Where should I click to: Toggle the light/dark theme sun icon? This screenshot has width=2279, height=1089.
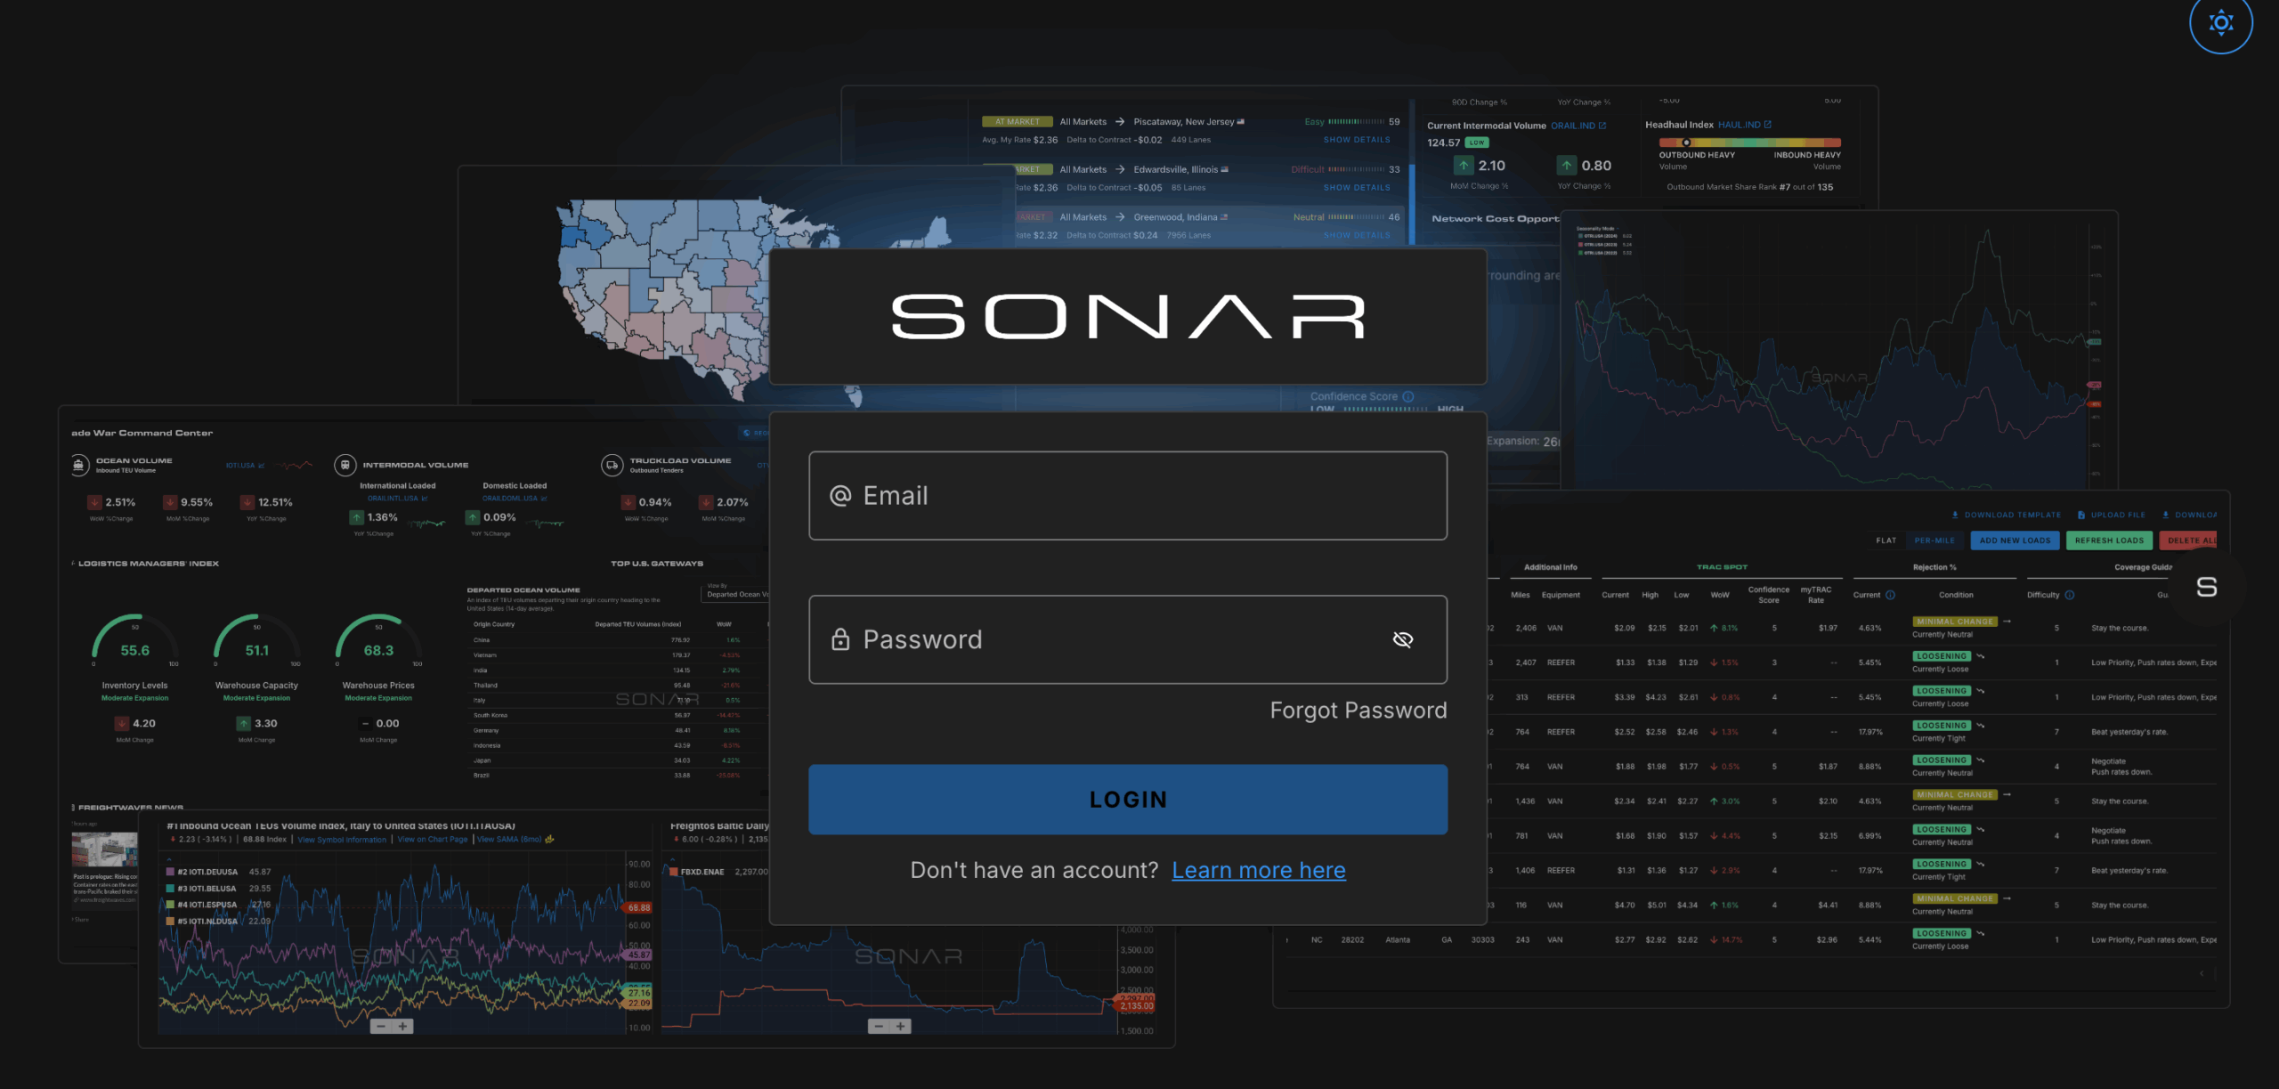click(2220, 22)
